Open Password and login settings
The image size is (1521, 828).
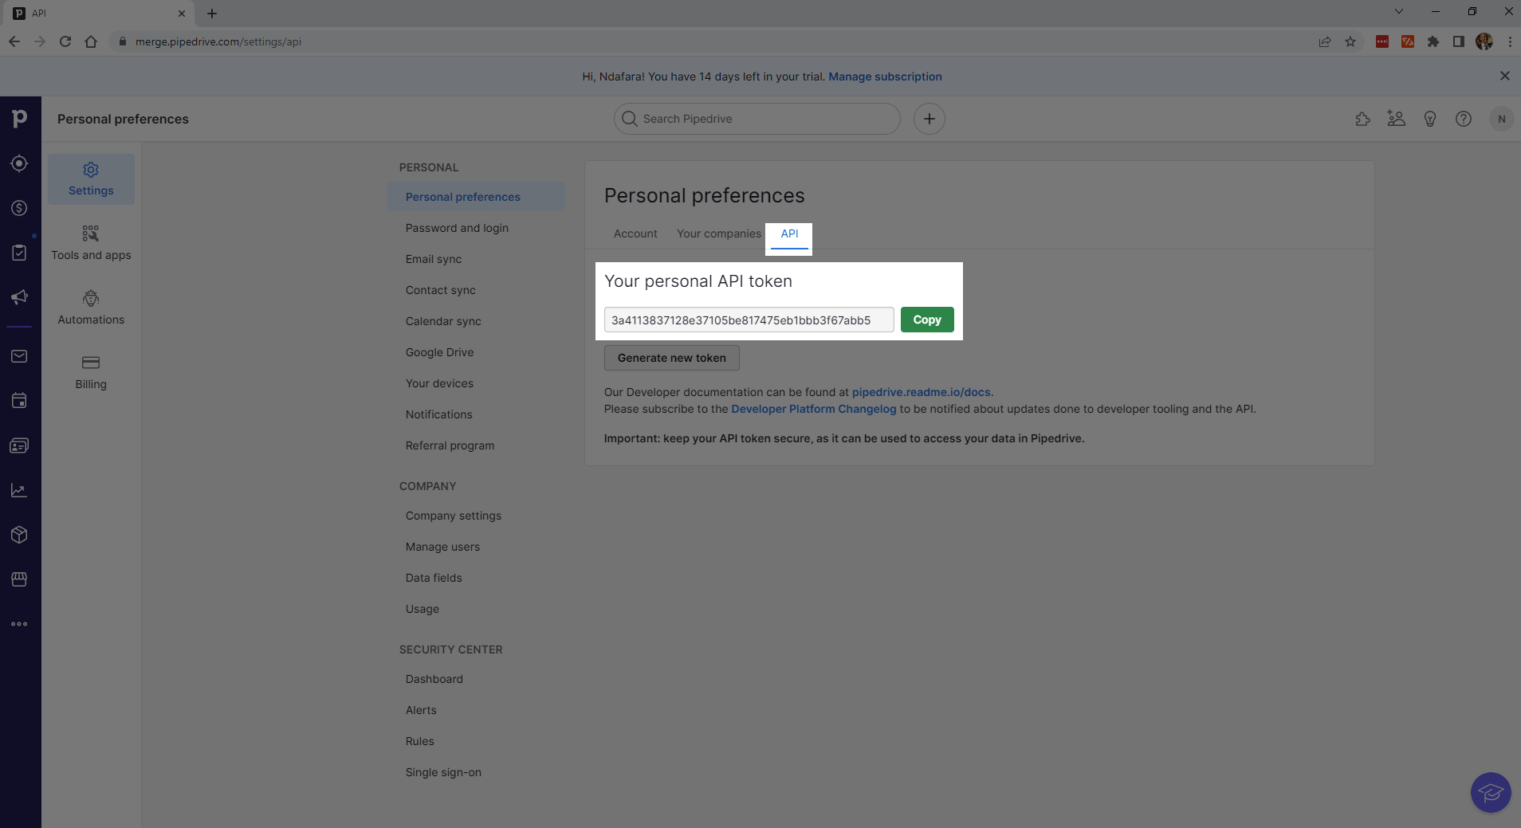[x=457, y=228]
